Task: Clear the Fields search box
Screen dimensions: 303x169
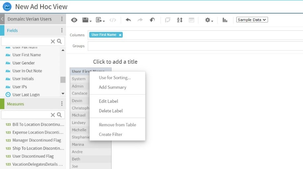Action: tap(53, 41)
